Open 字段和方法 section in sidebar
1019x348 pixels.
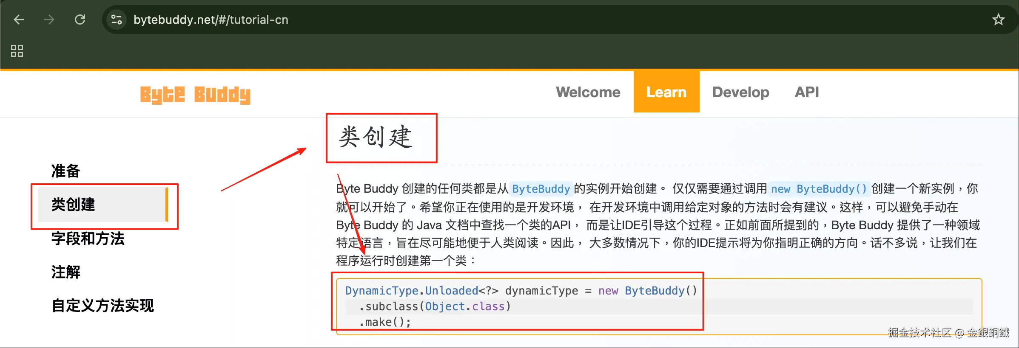(x=88, y=239)
